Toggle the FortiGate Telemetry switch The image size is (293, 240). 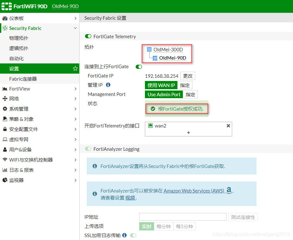coord(88,36)
